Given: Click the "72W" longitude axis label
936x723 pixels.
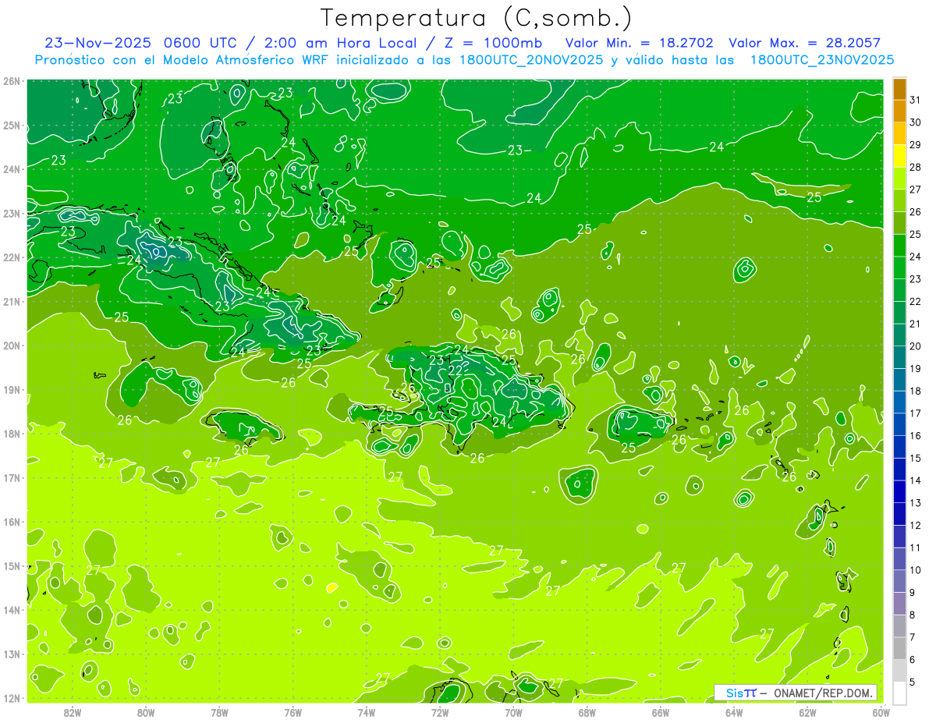Looking at the screenshot, I should (440, 712).
